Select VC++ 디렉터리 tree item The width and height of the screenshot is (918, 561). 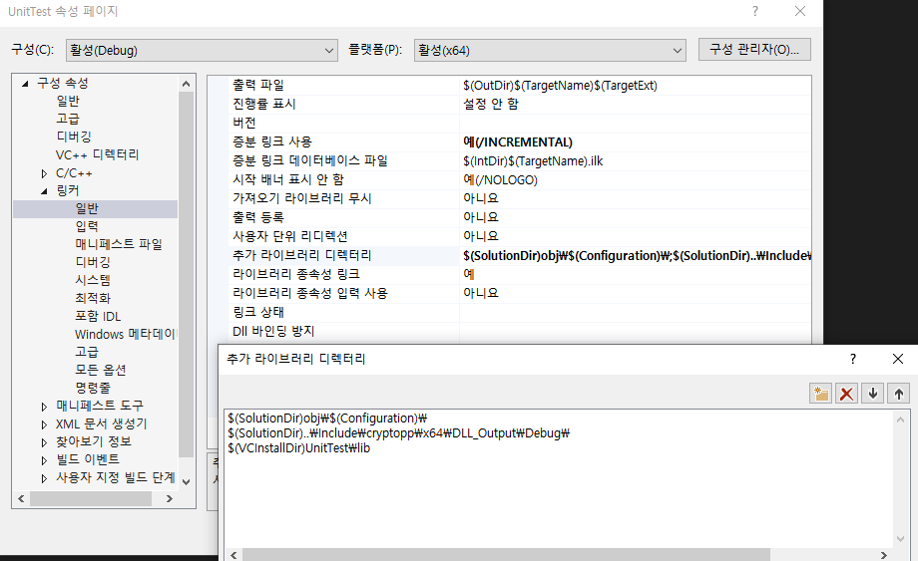pyautogui.click(x=97, y=154)
